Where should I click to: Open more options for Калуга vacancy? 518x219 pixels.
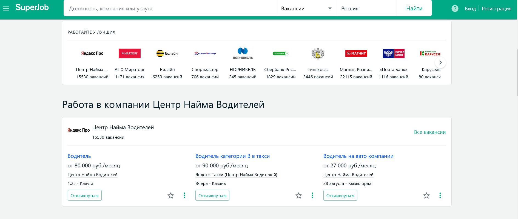tap(184, 195)
